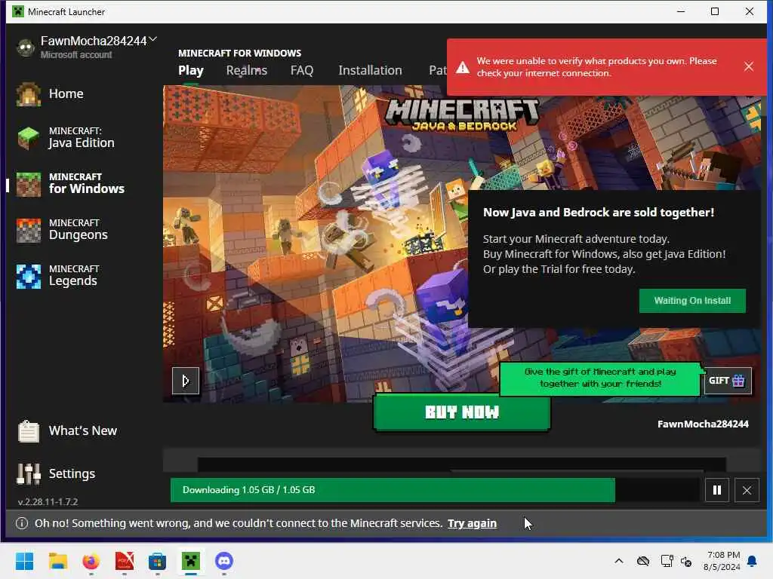This screenshot has height=579, width=773.
Task: Show hidden system tray icons
Action: pos(619,561)
